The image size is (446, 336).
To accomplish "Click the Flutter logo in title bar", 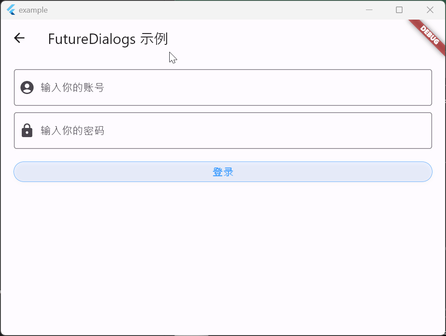I will click(11, 10).
